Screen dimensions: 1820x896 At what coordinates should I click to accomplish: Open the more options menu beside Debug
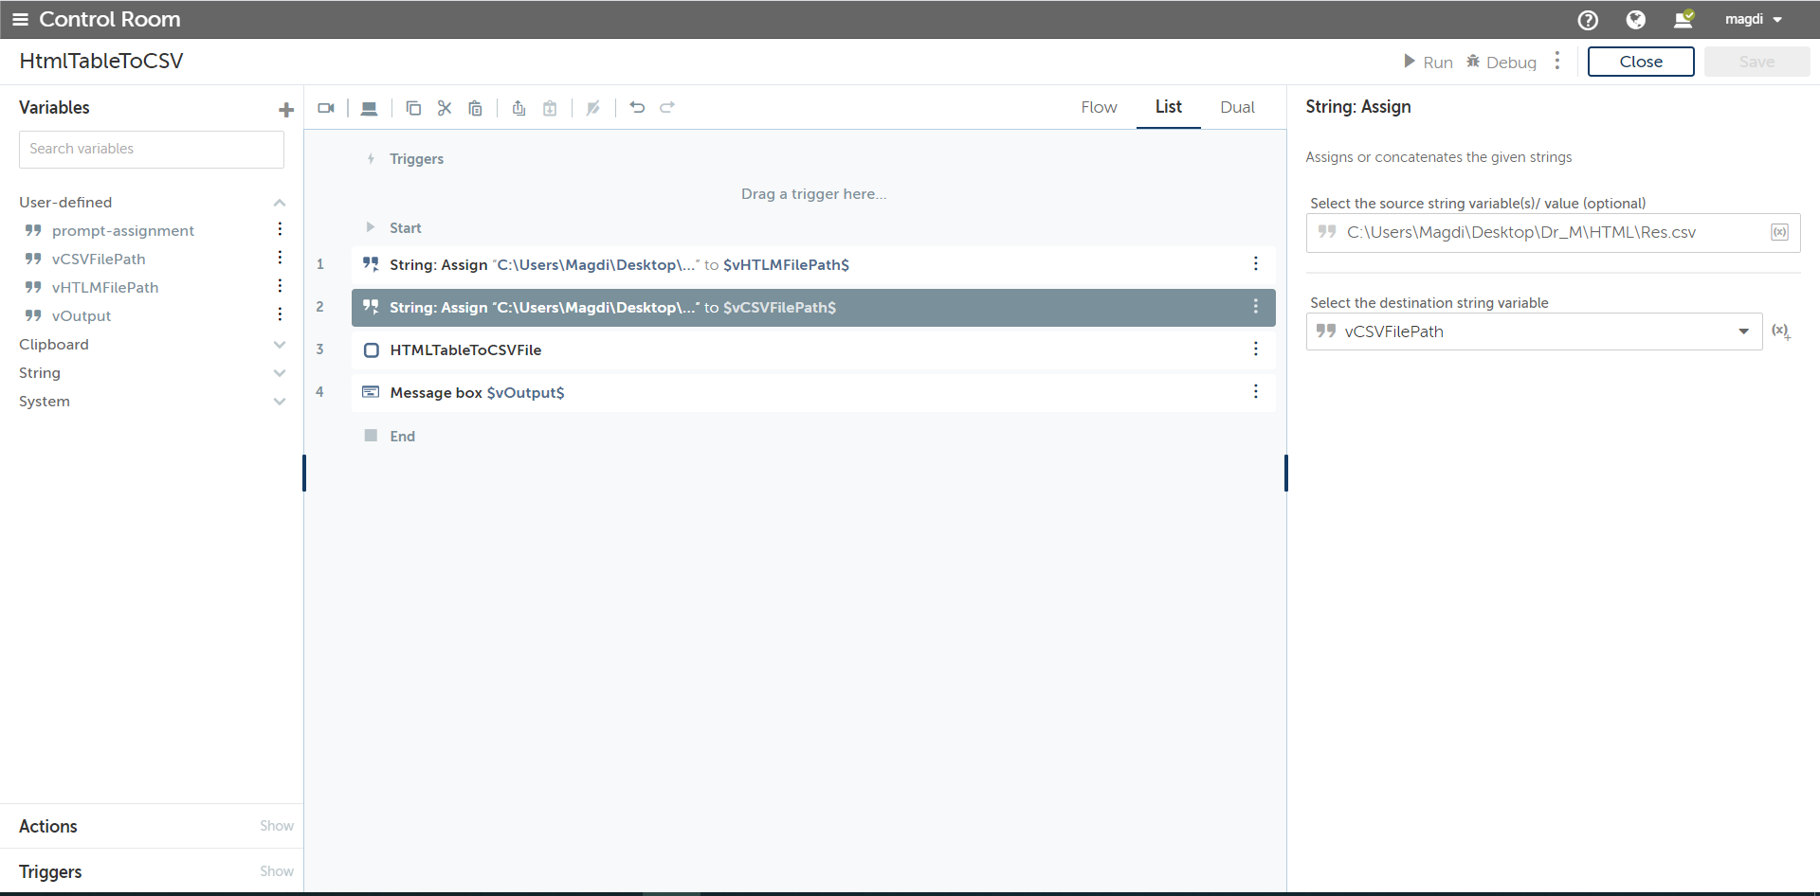pyautogui.click(x=1557, y=61)
